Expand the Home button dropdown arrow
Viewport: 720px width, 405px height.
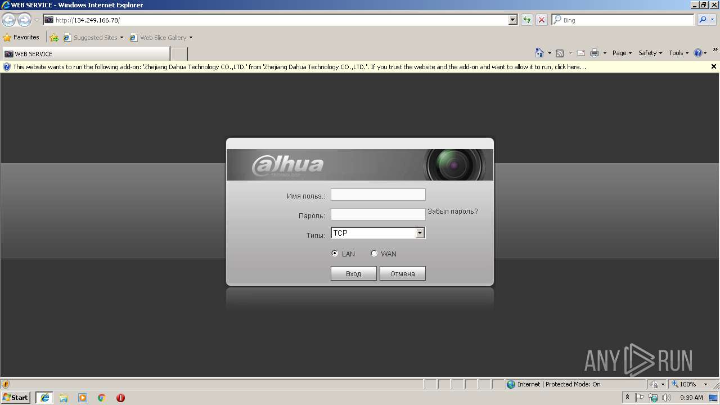coord(550,53)
